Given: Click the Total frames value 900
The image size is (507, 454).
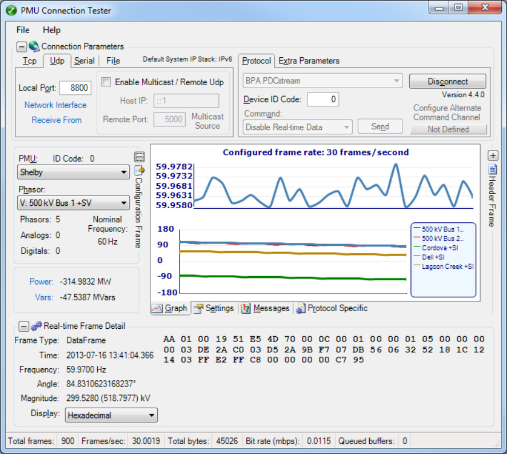Looking at the screenshot, I should (67, 441).
